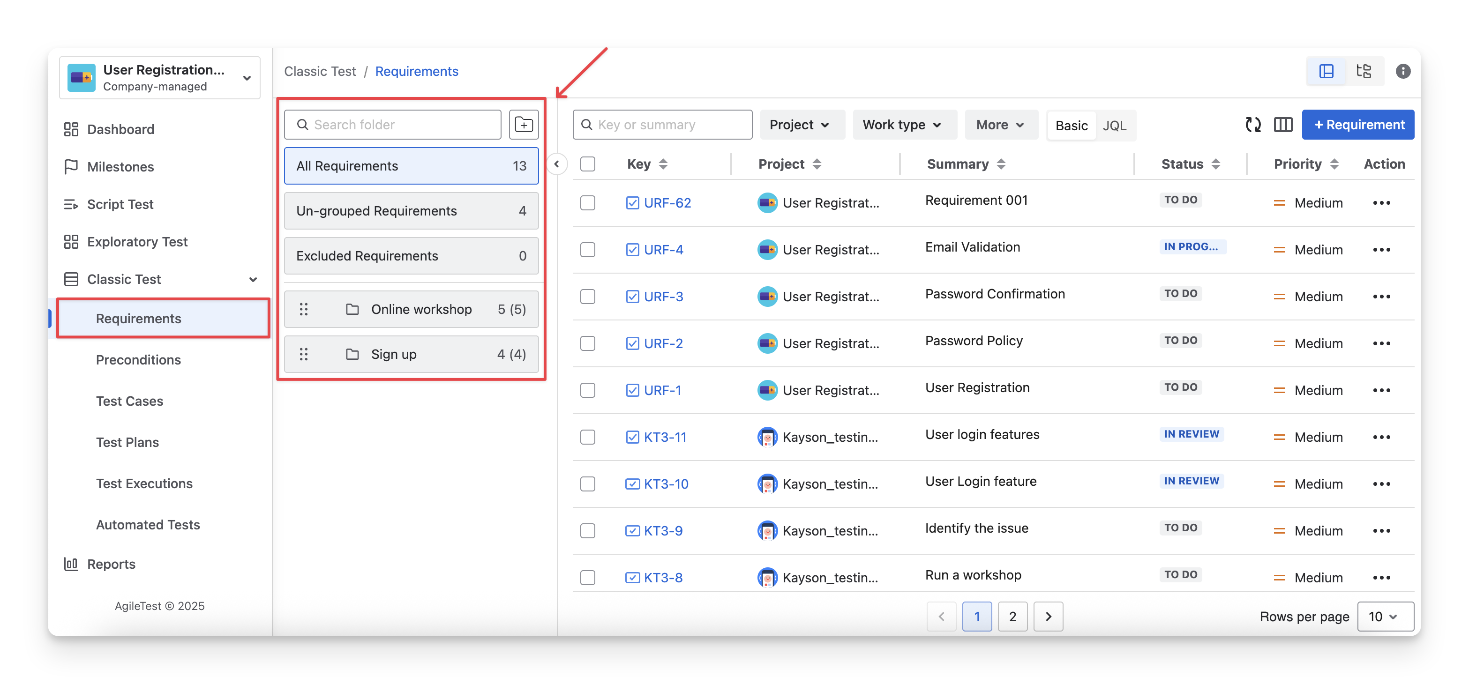Open the URF-3 issue link
The width and height of the screenshot is (1469, 684).
coord(663,297)
